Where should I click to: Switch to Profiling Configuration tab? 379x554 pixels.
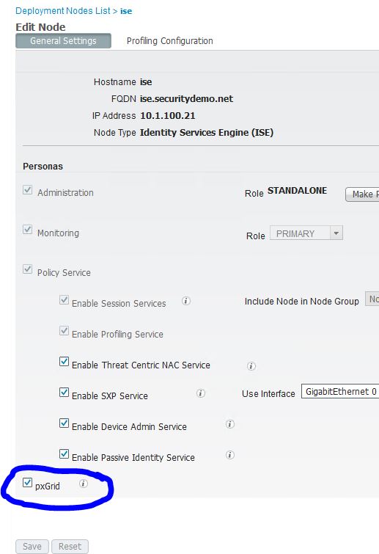[x=170, y=41]
